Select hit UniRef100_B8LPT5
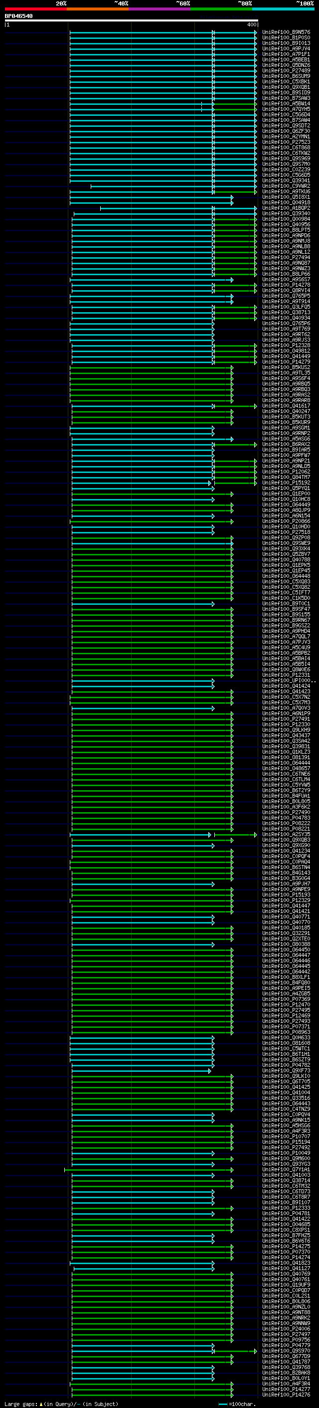319x1408 pixels. click(286, 230)
